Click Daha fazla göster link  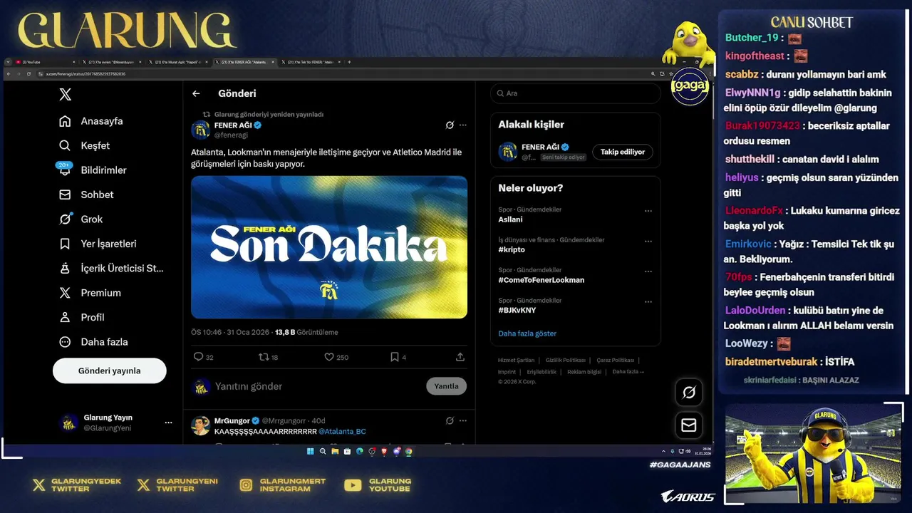(x=527, y=333)
